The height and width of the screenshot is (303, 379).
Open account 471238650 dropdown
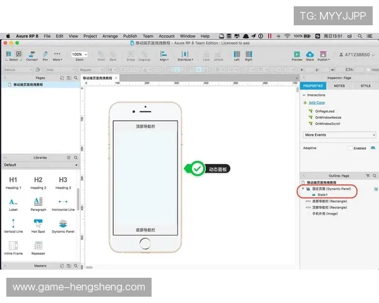pos(357,55)
